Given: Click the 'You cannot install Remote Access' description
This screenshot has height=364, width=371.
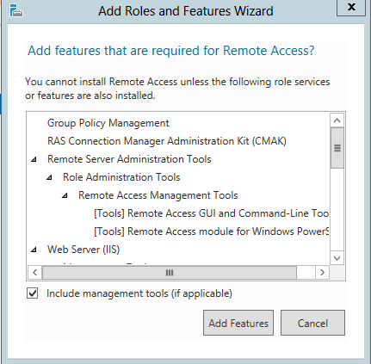Looking at the screenshot, I should click(177, 89).
